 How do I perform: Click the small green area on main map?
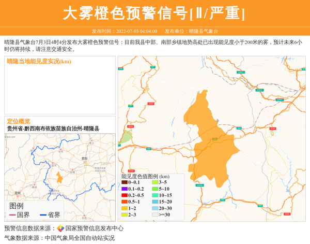[x=125, y=137]
